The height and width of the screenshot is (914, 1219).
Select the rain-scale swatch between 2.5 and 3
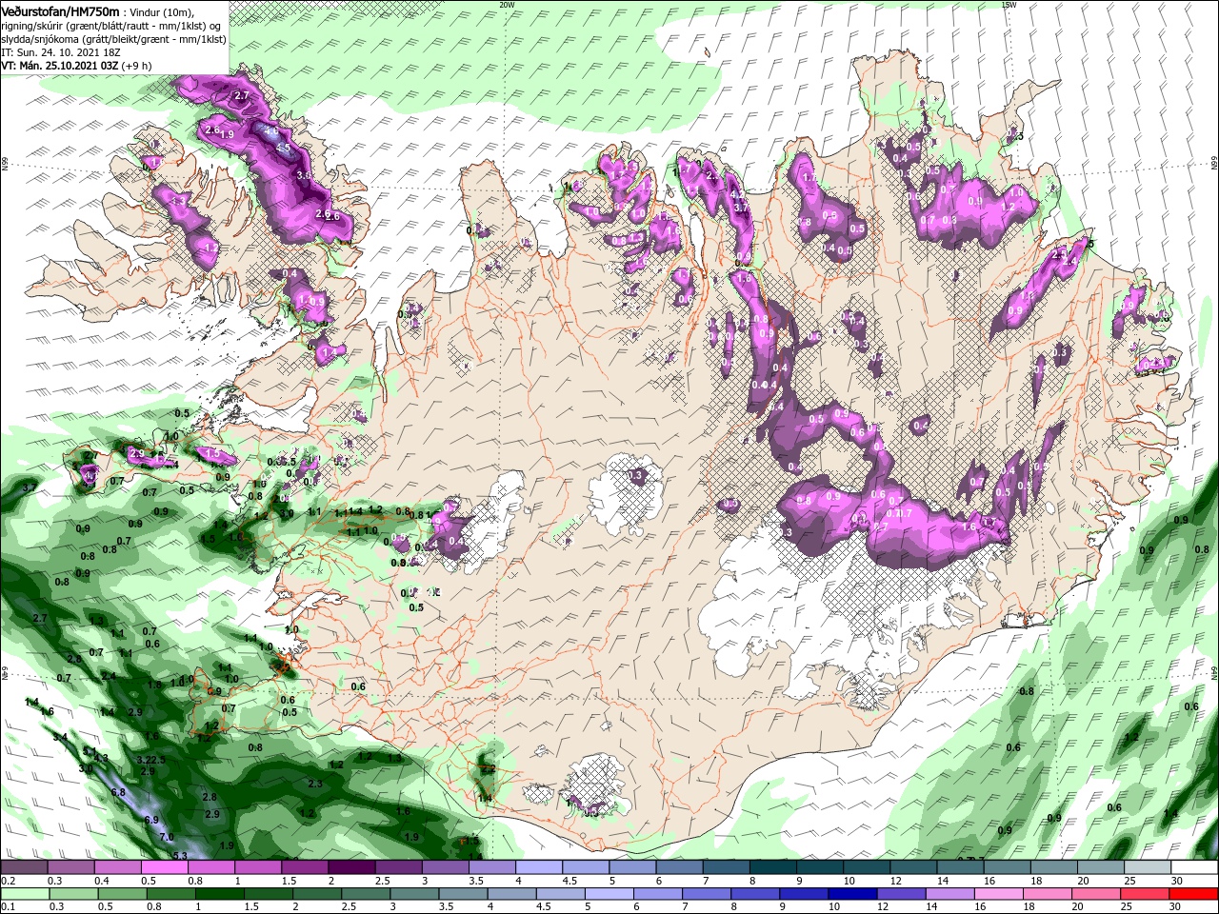pos(365,895)
